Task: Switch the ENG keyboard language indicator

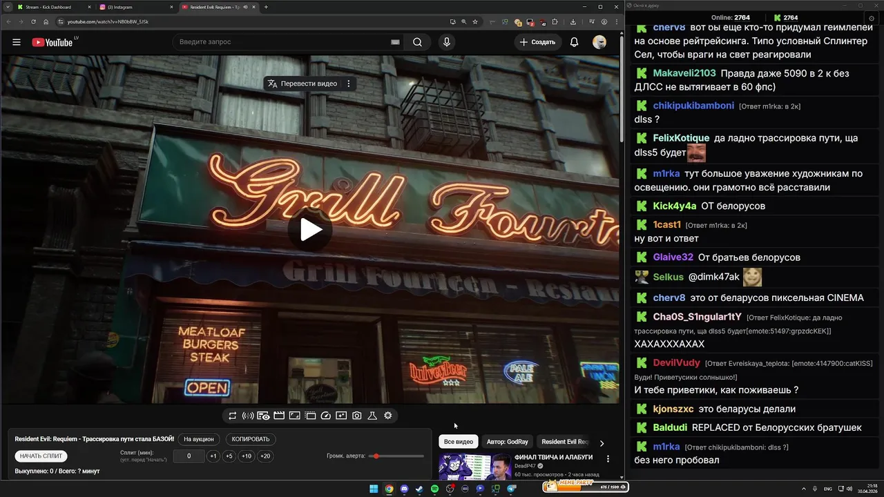Action: pos(828,489)
